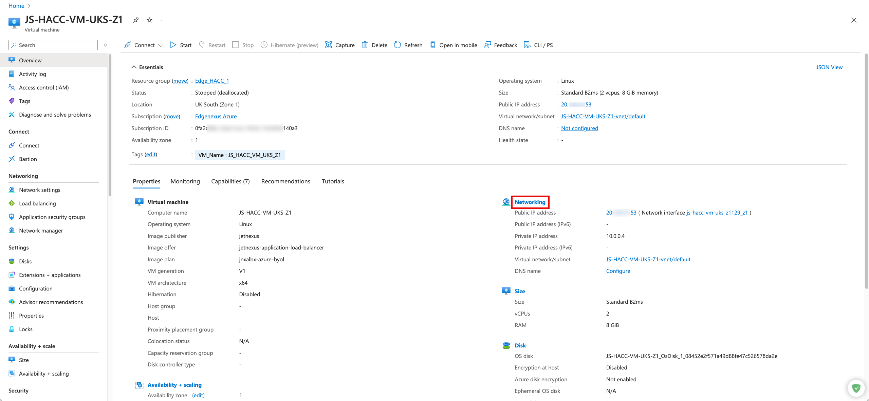Open network interface js-hacc-vm-uks-z1129_z1 link
Viewport: 869px width, 401px height.
pyautogui.click(x=717, y=213)
